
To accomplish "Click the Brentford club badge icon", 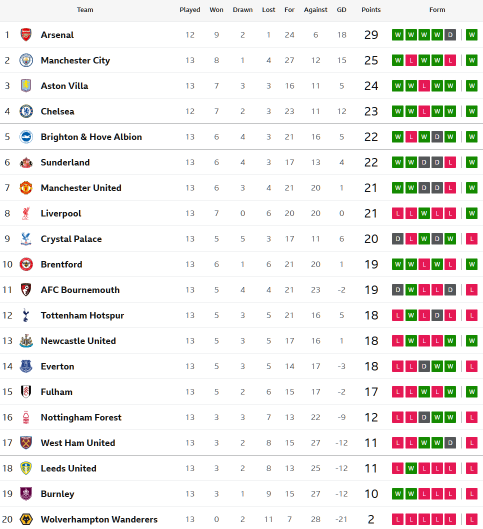I will [x=26, y=264].
